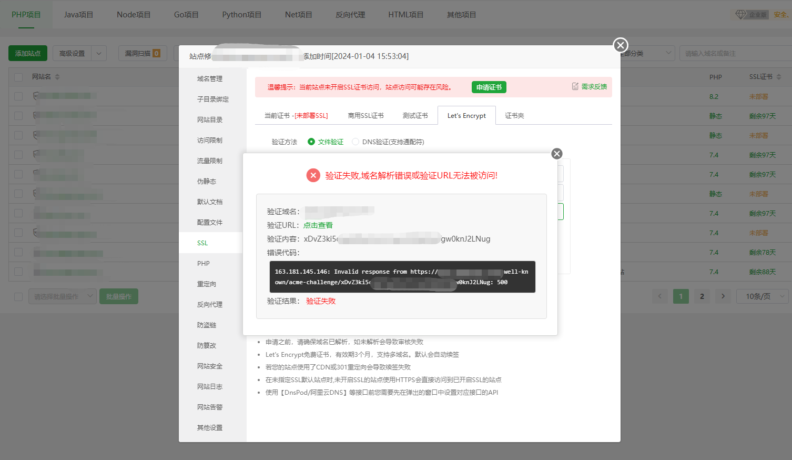Screen dimensions: 792x460
Task: Click 点击查看 verification URL link
Action: pos(318,225)
